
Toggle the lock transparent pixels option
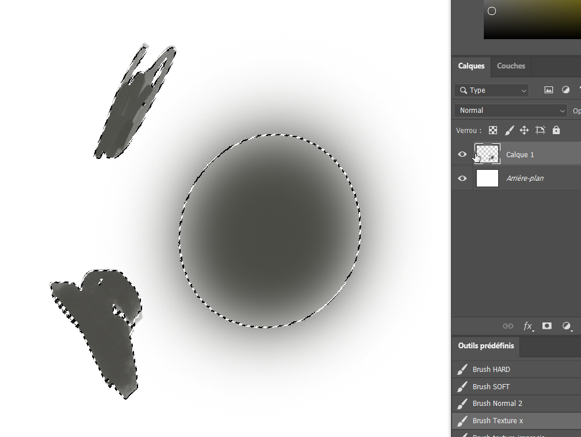pos(493,131)
